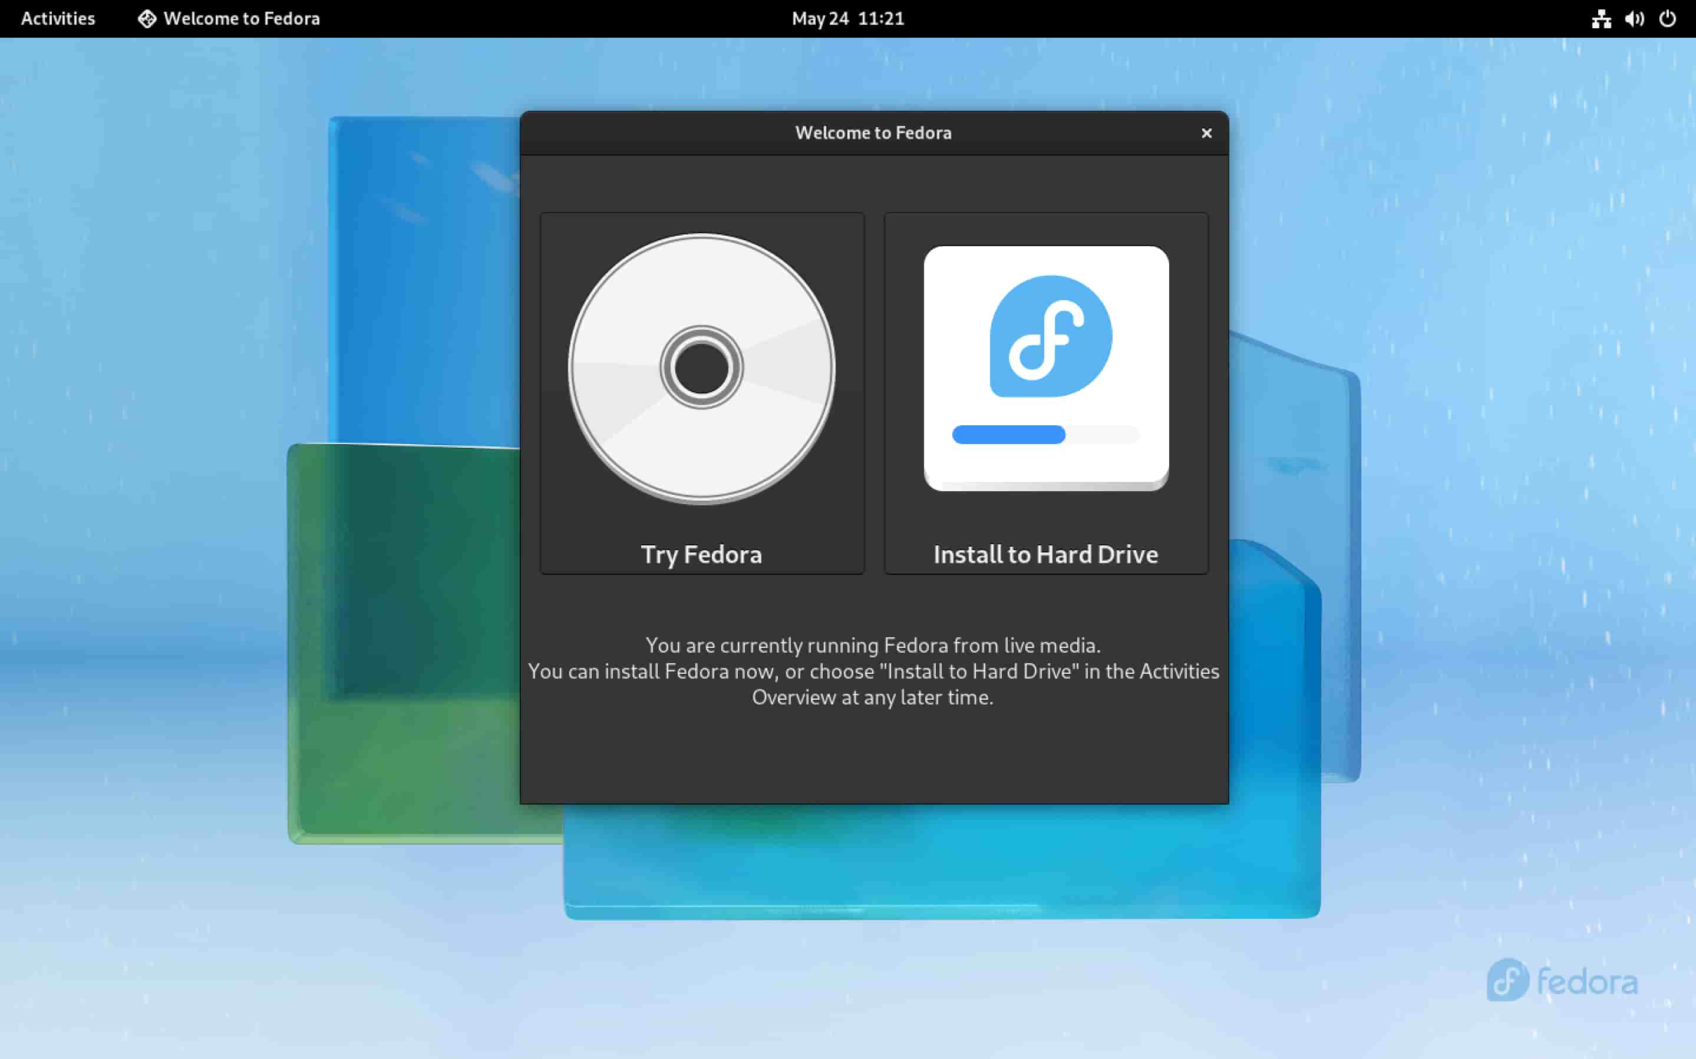Click the "running Fedora from live media" line
Viewport: 1696px width, 1059px height.
[x=873, y=644]
